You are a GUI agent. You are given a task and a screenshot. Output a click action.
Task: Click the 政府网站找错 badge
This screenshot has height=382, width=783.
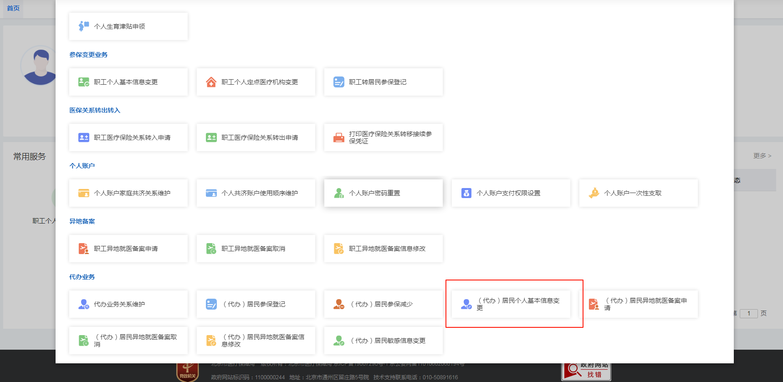tap(586, 371)
